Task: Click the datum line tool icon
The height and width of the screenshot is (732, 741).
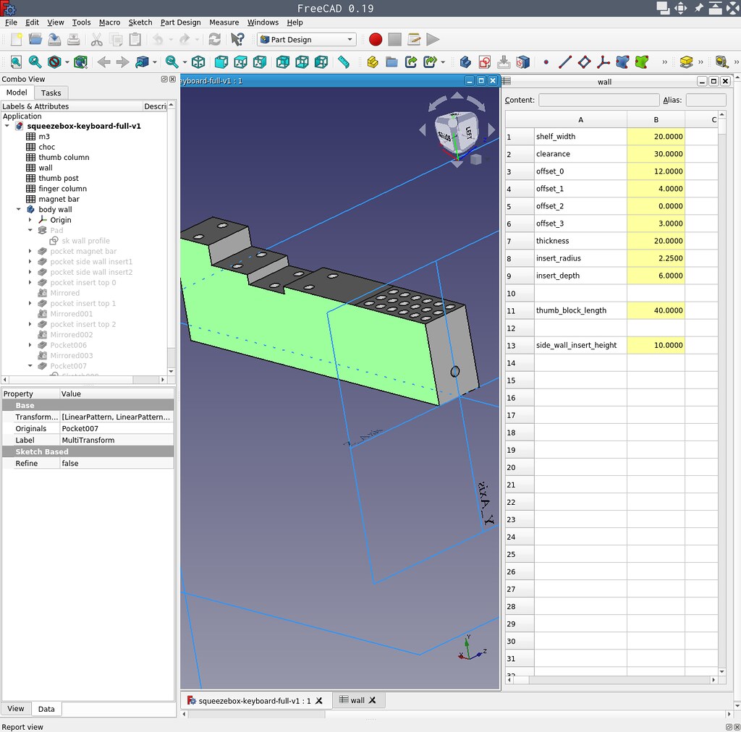Action: click(565, 62)
